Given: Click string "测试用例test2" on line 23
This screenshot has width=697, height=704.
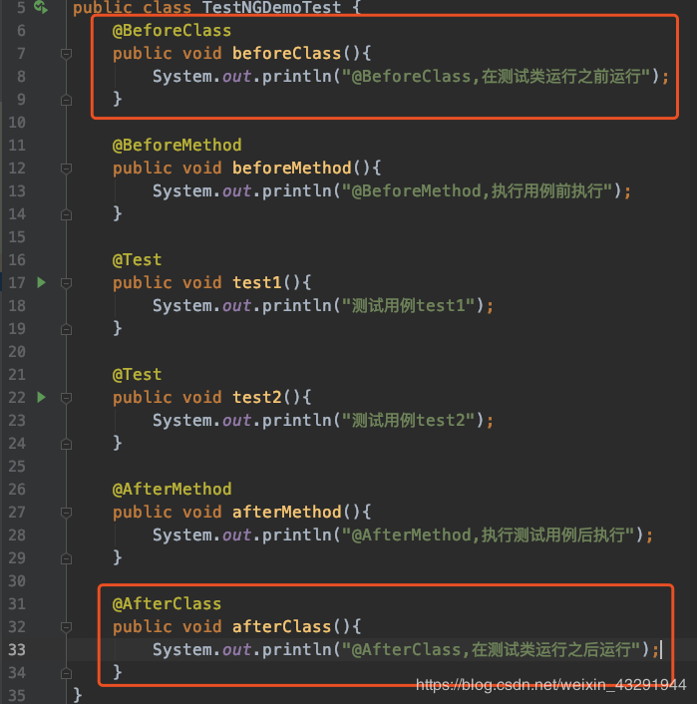Looking at the screenshot, I should (408, 420).
